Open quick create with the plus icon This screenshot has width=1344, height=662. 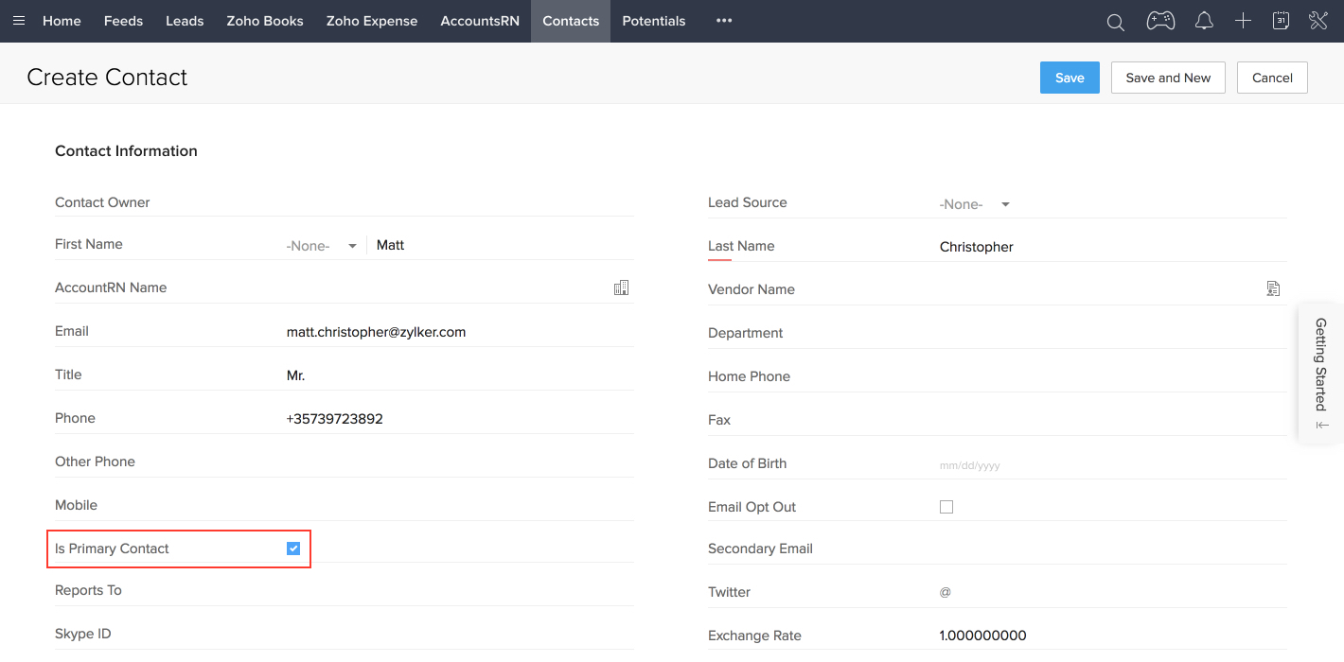pyautogui.click(x=1243, y=21)
